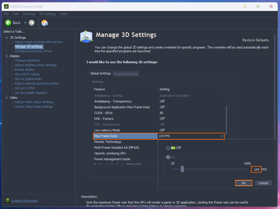Select Multi-Frame Sampled AA (MFAA) row
This screenshot has height=209, width=280.
click(125, 148)
